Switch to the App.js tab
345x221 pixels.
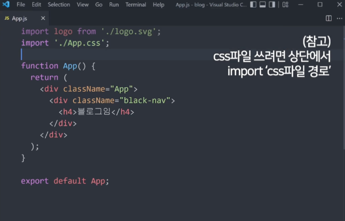tap(24, 18)
